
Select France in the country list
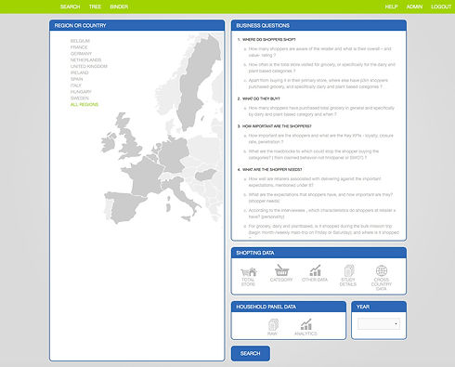pyautogui.click(x=79, y=47)
